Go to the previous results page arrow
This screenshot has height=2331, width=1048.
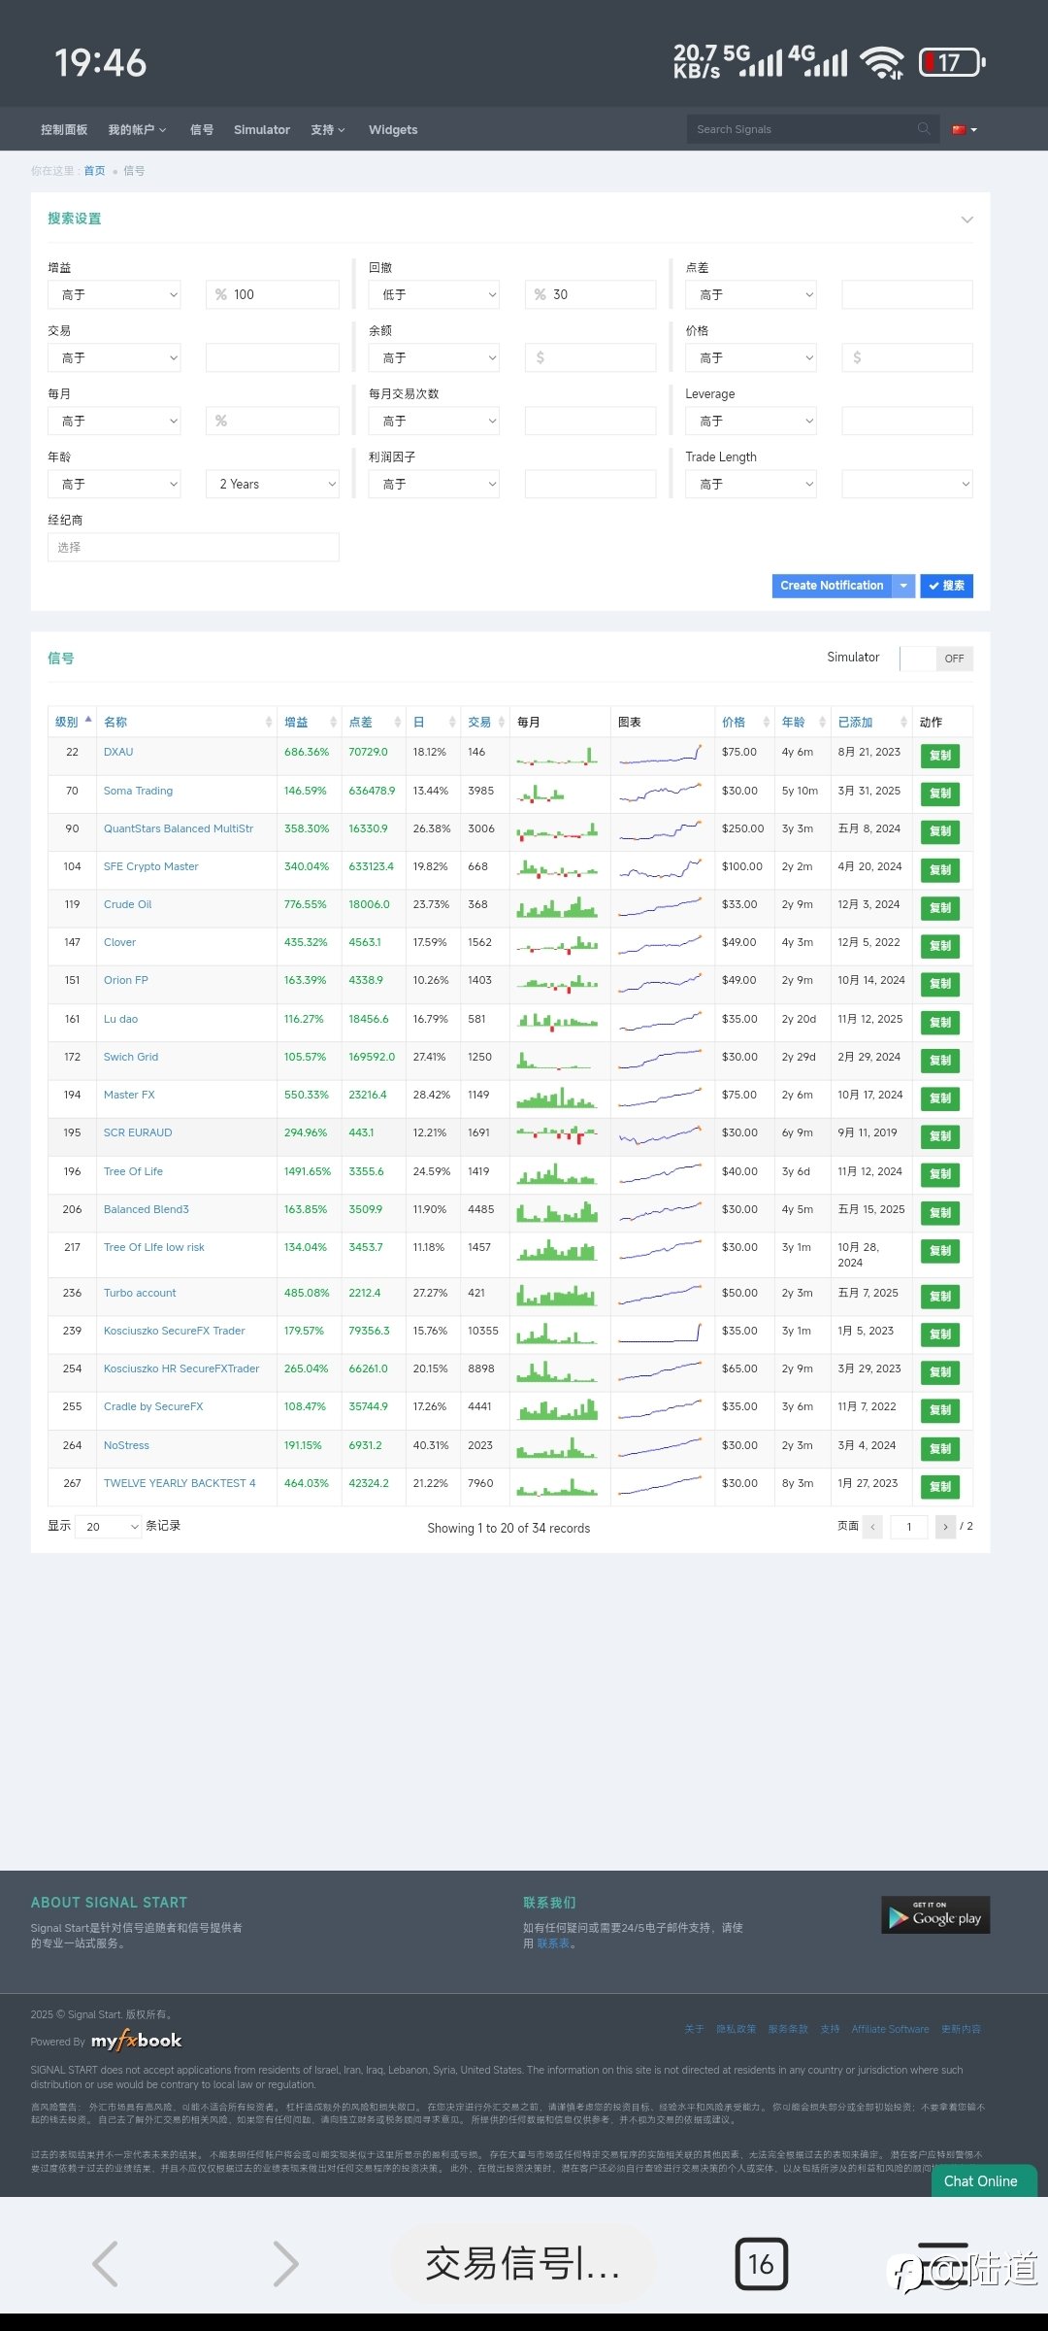click(x=872, y=1526)
